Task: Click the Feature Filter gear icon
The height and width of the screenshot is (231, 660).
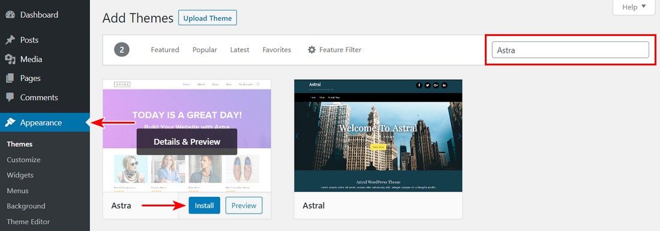Action: tap(312, 50)
